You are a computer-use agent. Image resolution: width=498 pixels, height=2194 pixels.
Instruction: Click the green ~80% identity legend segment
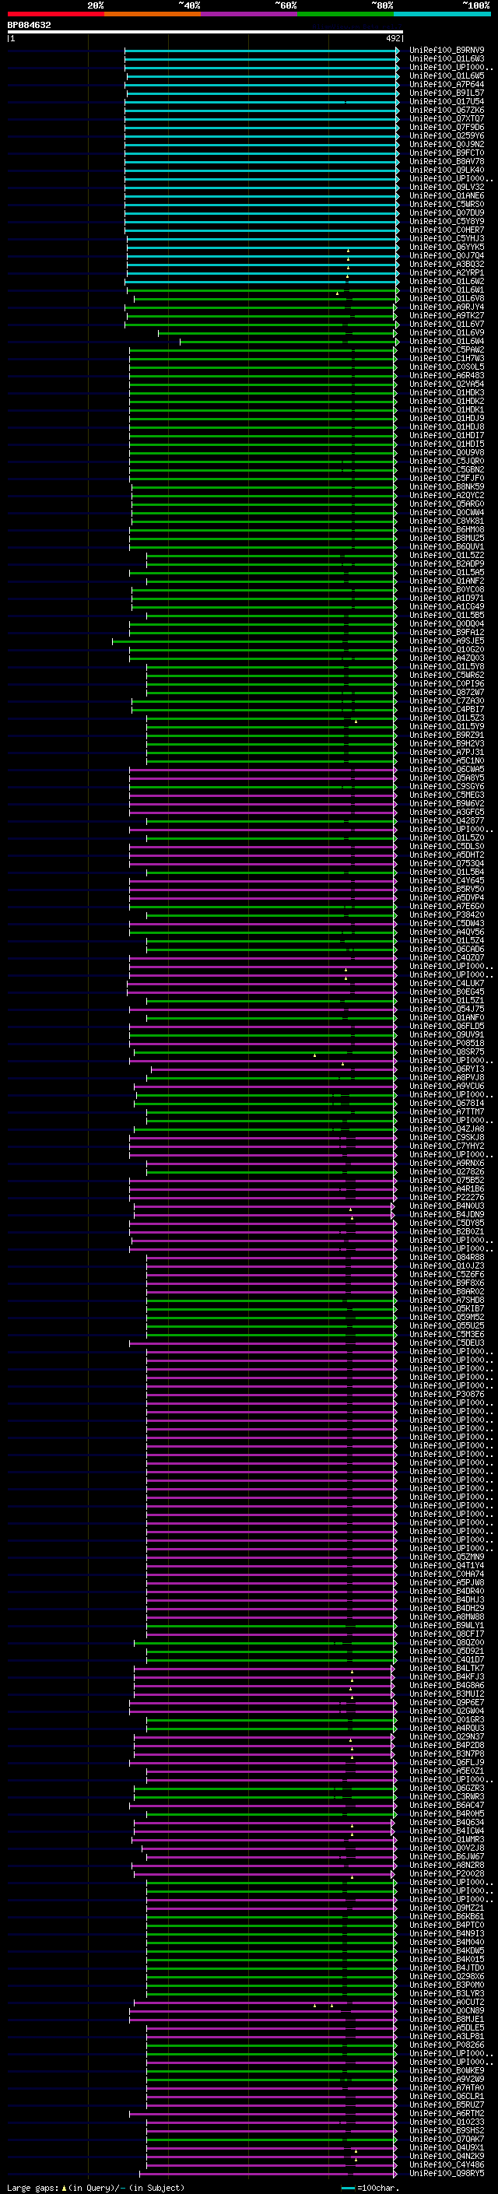345,15
